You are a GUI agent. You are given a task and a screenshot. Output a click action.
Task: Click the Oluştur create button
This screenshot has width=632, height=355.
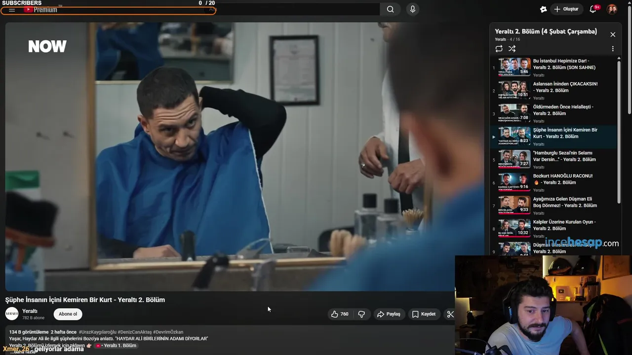coord(566,9)
